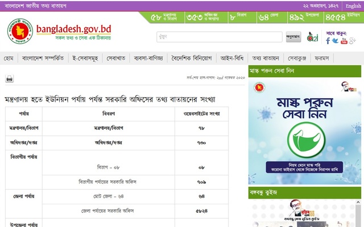Viewport: 364px width, 227px height.
Task: Click the a2i logo icon
Action: [x=312, y=37]
